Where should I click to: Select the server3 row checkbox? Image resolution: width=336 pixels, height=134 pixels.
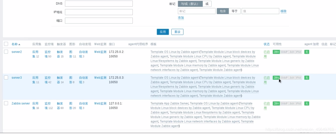pyautogui.click(x=6, y=77)
